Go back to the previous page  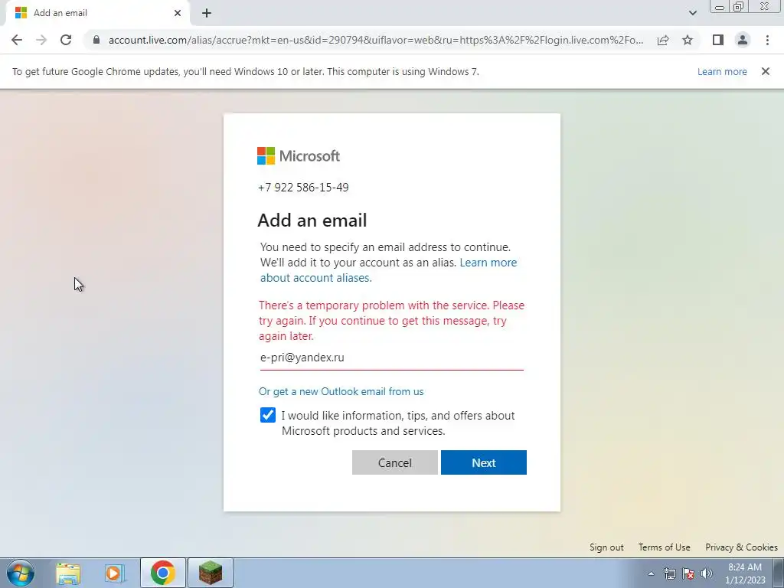17,40
